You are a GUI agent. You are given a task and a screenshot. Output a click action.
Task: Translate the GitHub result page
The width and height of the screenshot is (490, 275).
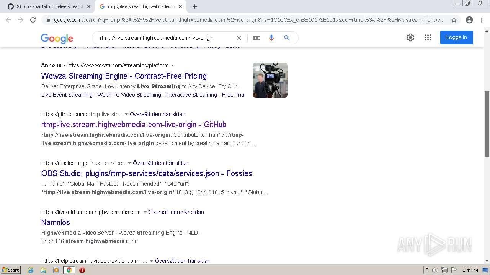(157, 114)
